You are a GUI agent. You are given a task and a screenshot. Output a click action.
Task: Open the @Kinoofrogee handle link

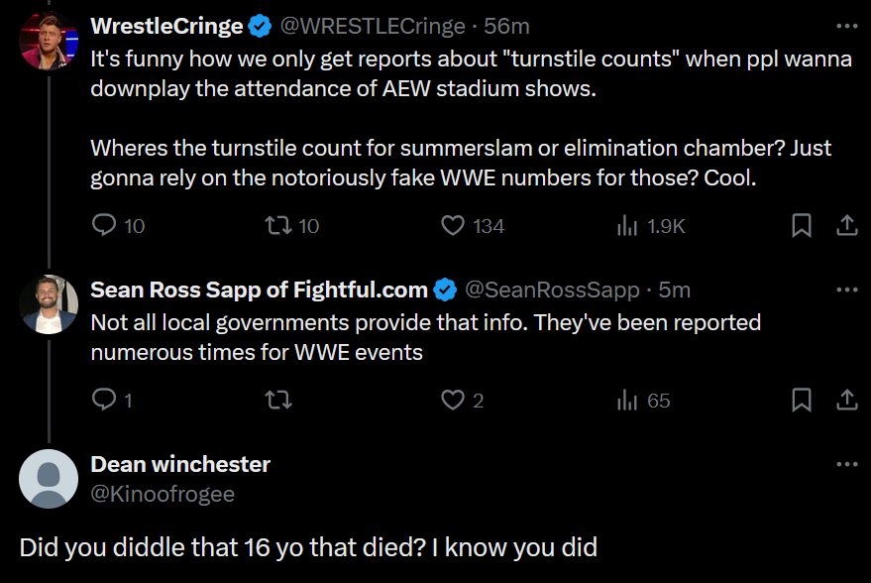pos(163,494)
